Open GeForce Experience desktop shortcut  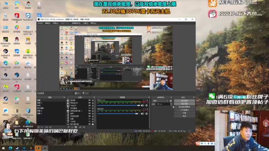tap(5, 42)
